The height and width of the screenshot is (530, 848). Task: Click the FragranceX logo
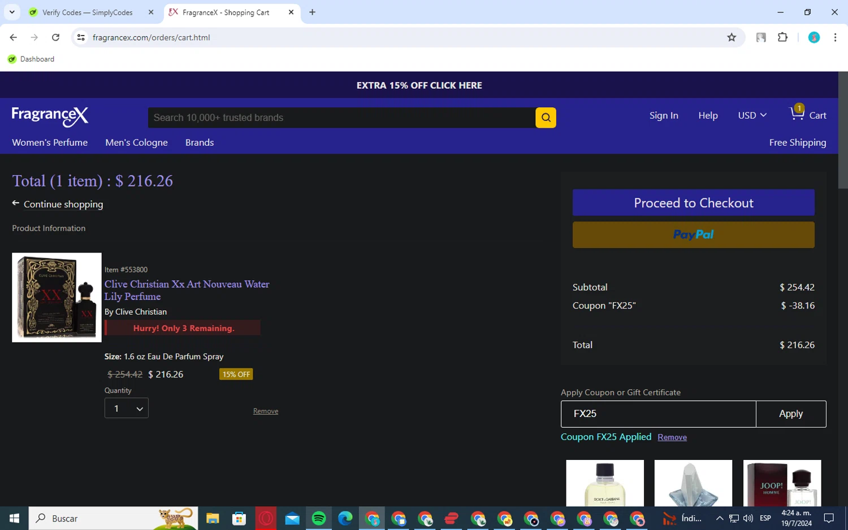click(x=50, y=116)
